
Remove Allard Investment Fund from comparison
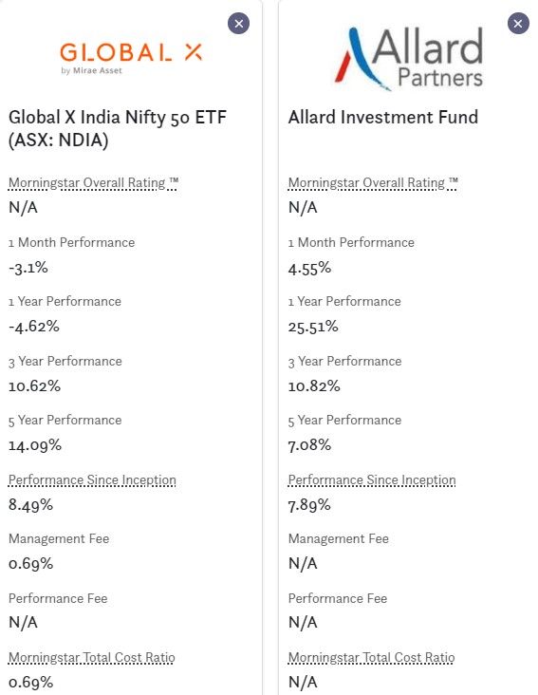[518, 24]
